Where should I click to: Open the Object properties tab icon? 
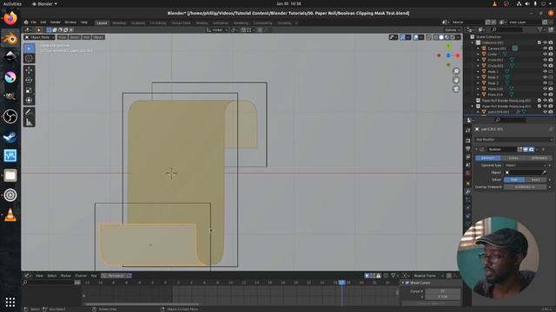pyautogui.click(x=468, y=183)
